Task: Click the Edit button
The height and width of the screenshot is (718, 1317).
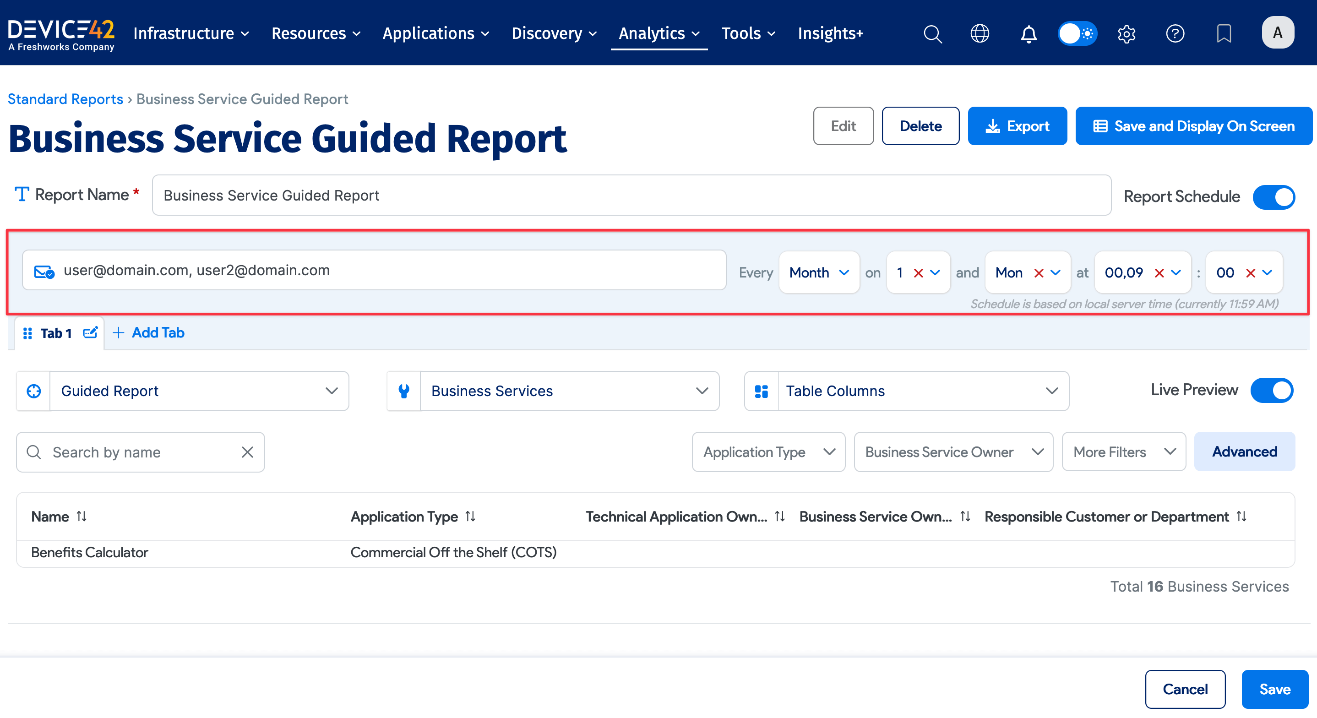Action: pyautogui.click(x=843, y=126)
